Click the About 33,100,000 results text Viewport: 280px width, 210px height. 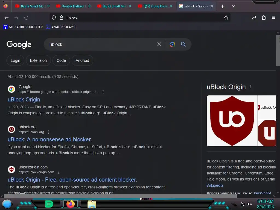tap(43, 77)
